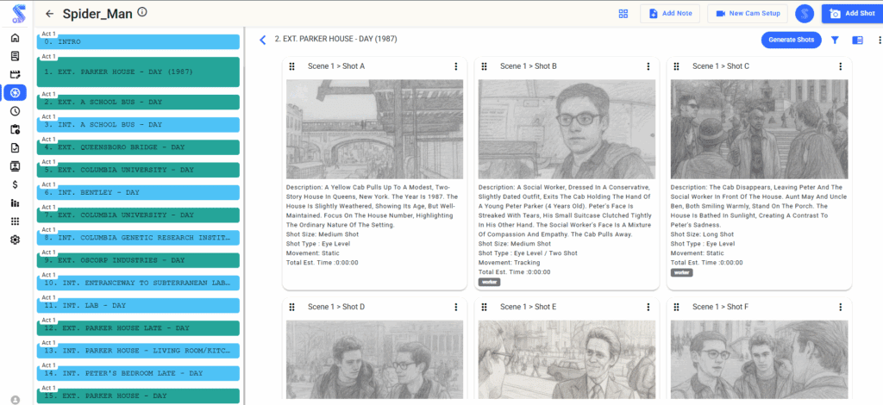Screen dimensions: 883x405
Task: Open the three-dot menu on Shot F
Action: (x=841, y=307)
